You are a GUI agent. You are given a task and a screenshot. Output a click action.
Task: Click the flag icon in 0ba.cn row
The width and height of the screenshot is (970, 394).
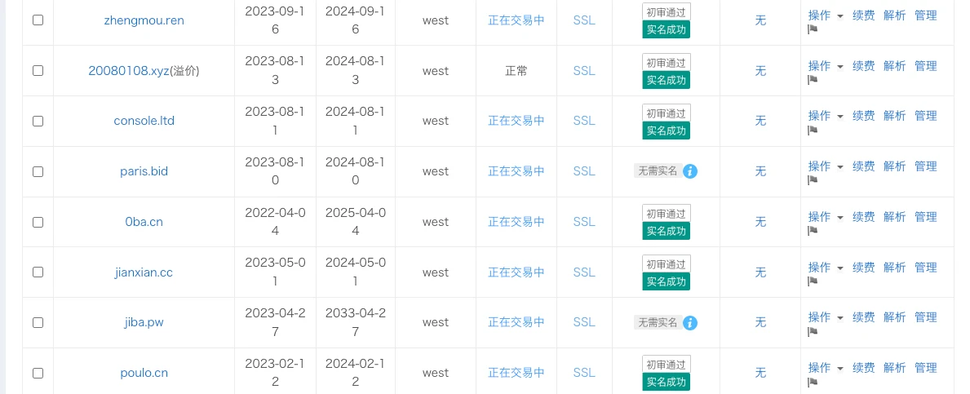[813, 231]
